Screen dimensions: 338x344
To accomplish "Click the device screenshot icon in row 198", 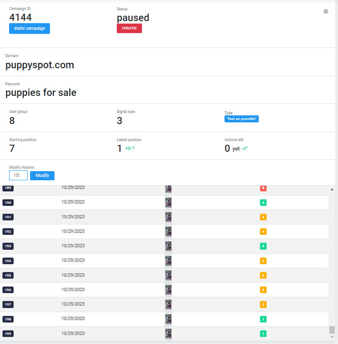I will [168, 319].
